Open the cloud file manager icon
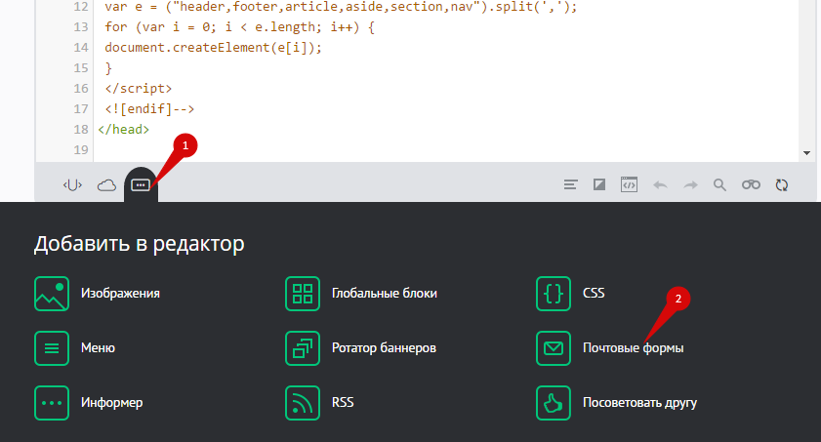The width and height of the screenshot is (821, 442). (x=106, y=184)
